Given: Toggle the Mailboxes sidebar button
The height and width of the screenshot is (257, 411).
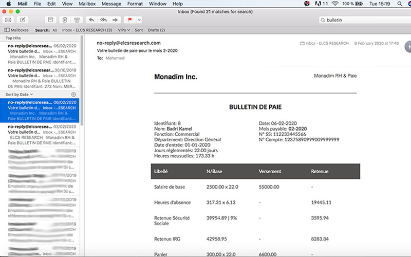Looking at the screenshot, I should (16, 30).
